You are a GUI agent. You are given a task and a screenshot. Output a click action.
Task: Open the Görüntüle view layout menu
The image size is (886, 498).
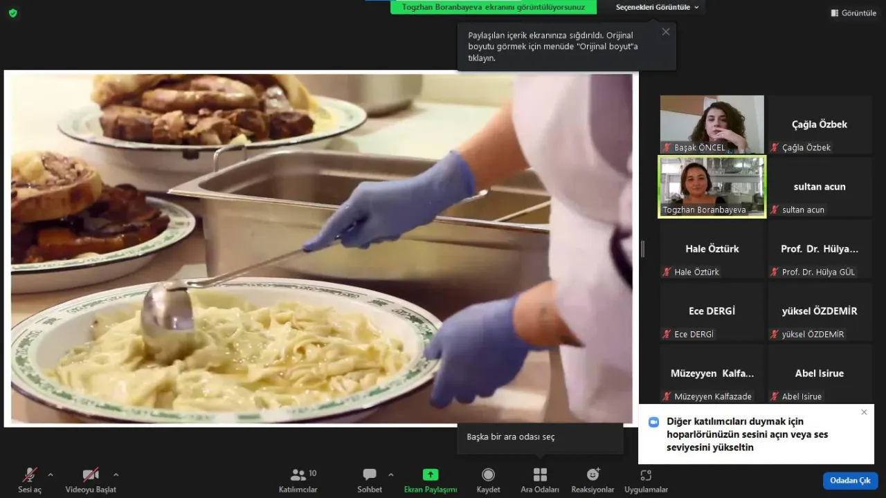[x=853, y=13]
